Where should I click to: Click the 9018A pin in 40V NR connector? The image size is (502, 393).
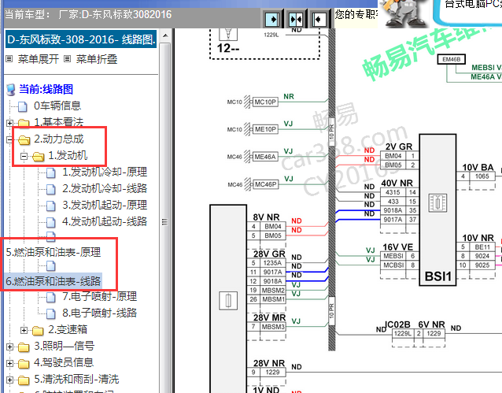pos(393,210)
